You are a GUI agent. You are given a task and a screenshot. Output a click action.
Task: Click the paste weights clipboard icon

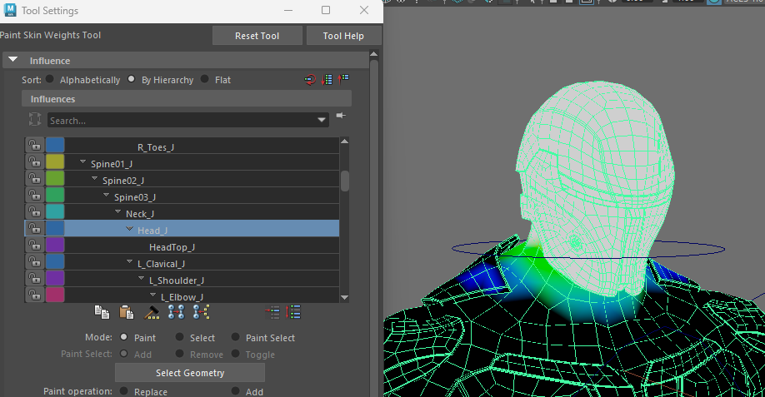click(127, 312)
